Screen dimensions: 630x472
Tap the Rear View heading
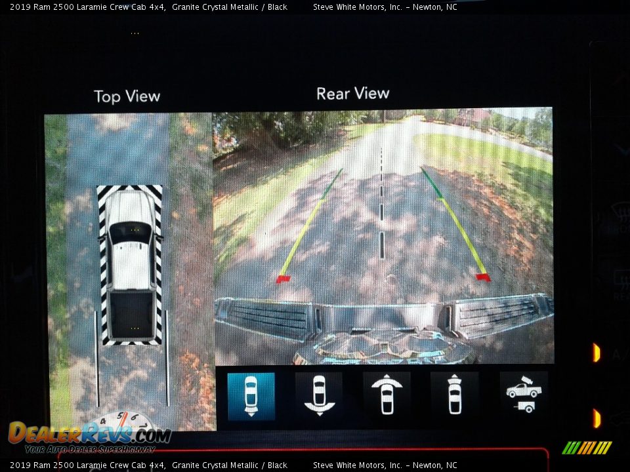(352, 94)
